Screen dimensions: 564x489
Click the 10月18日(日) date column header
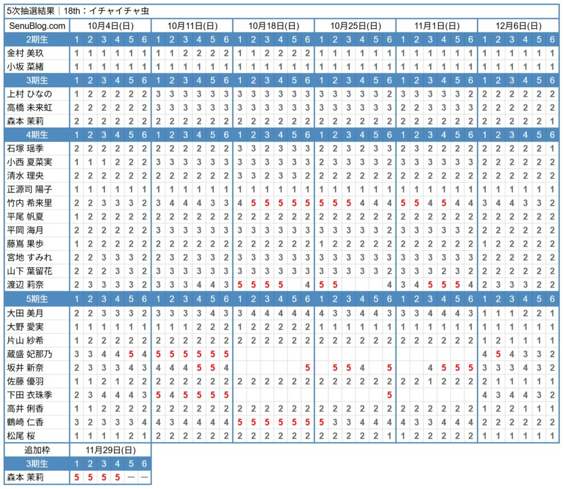pyautogui.click(x=273, y=26)
